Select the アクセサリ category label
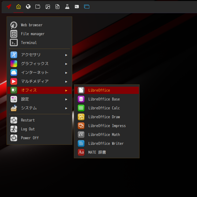This screenshot has width=197, height=197. coord(31,55)
